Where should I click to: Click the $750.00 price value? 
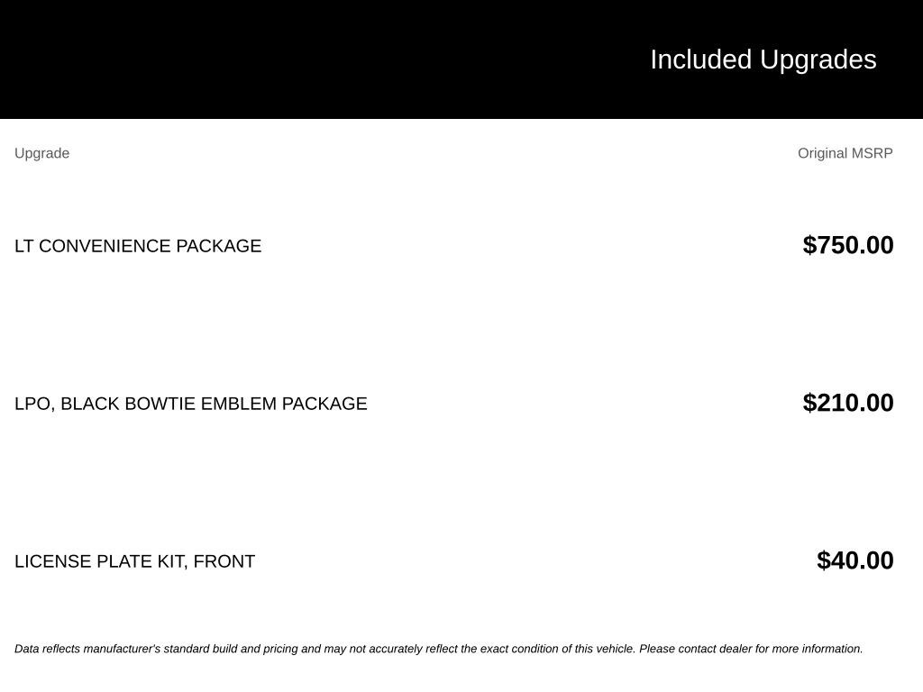(x=847, y=245)
